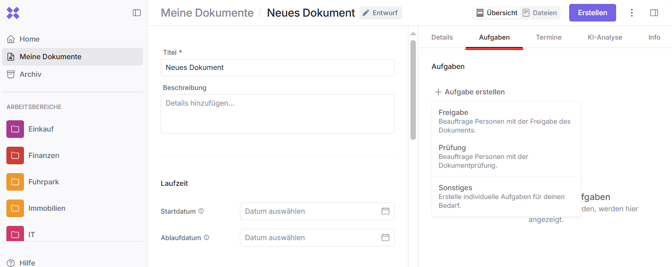This screenshot has height=267, width=672.
Task: Open the Finanzen workspace folder
Action: [44, 156]
